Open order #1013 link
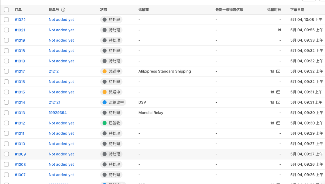Screen dimensions: 325x184 tap(20, 113)
